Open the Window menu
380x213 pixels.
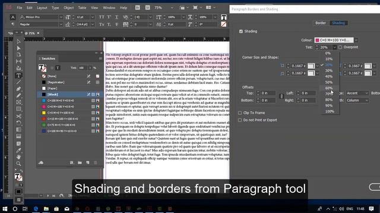coord(109,8)
